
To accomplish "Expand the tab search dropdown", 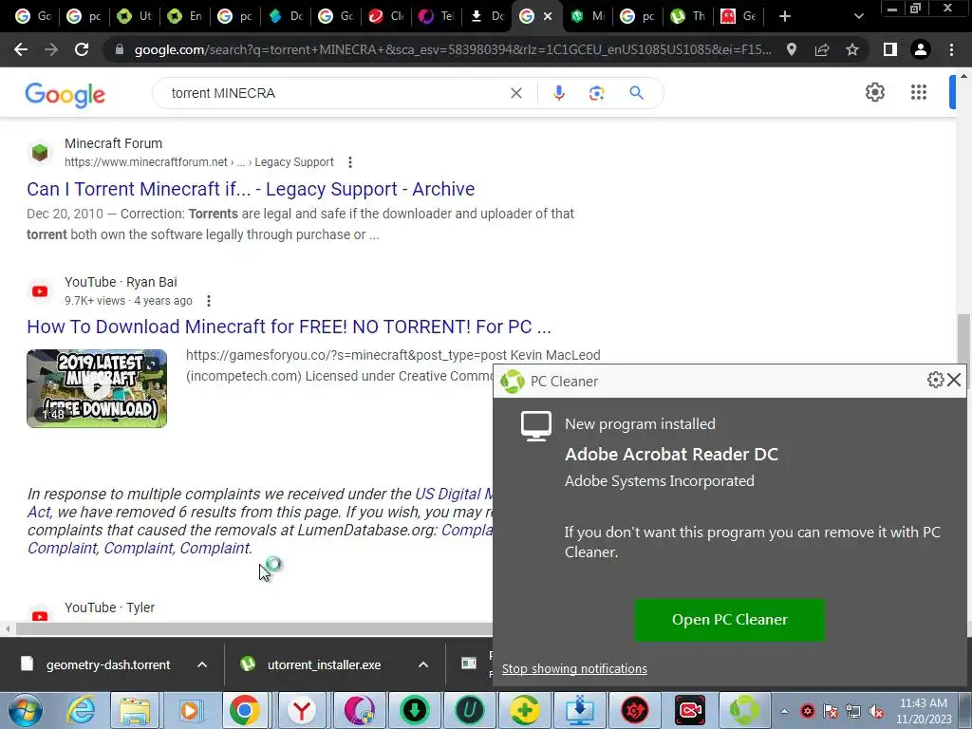I will [858, 16].
